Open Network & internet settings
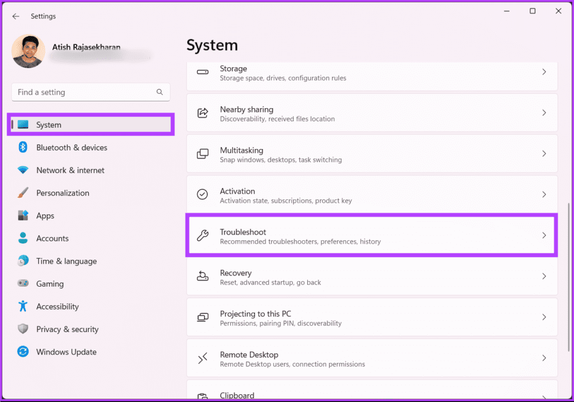574x402 pixels. click(91, 170)
